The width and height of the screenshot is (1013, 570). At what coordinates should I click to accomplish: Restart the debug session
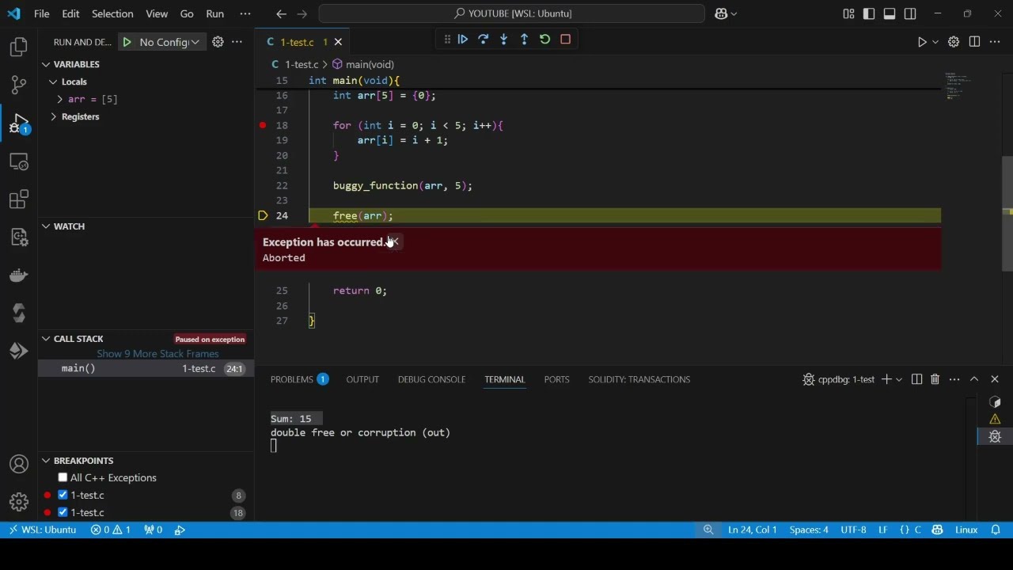coord(545,40)
